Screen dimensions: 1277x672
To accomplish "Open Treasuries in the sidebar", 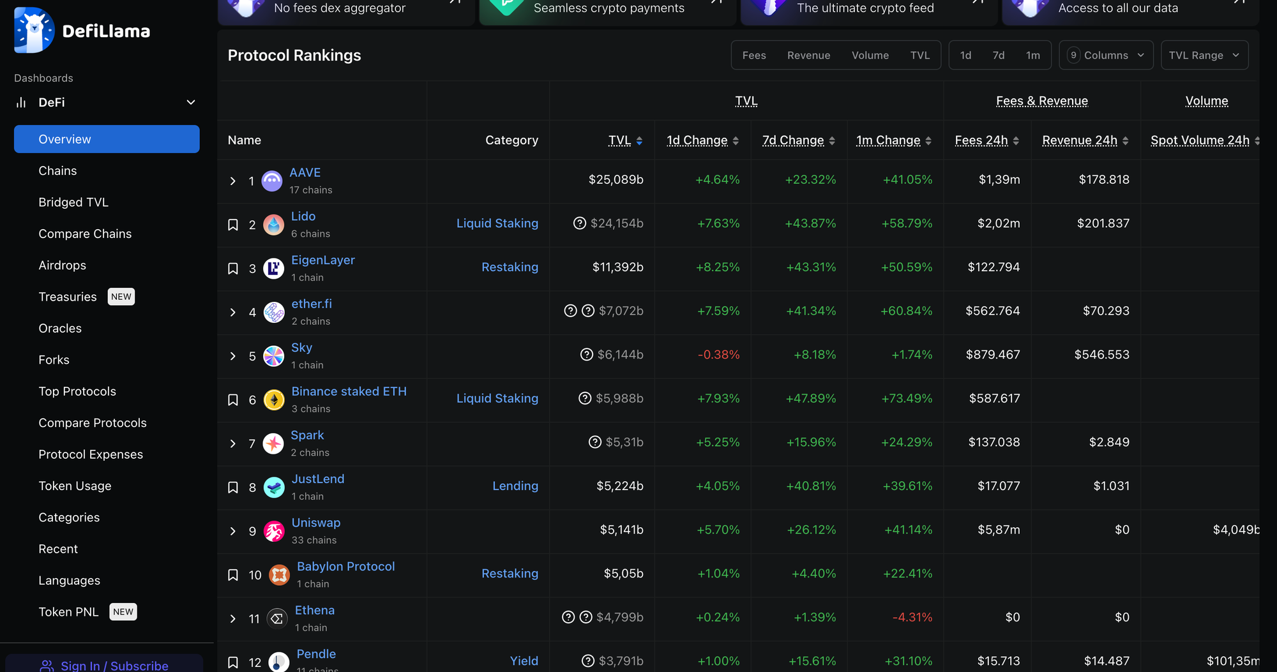I will point(68,297).
